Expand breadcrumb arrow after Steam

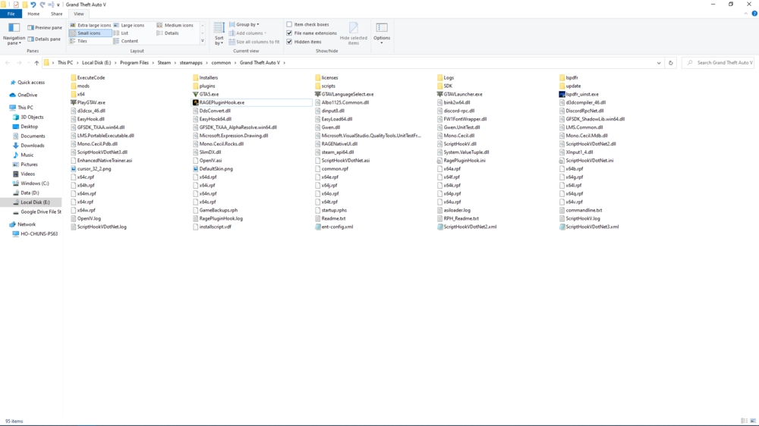(175, 63)
